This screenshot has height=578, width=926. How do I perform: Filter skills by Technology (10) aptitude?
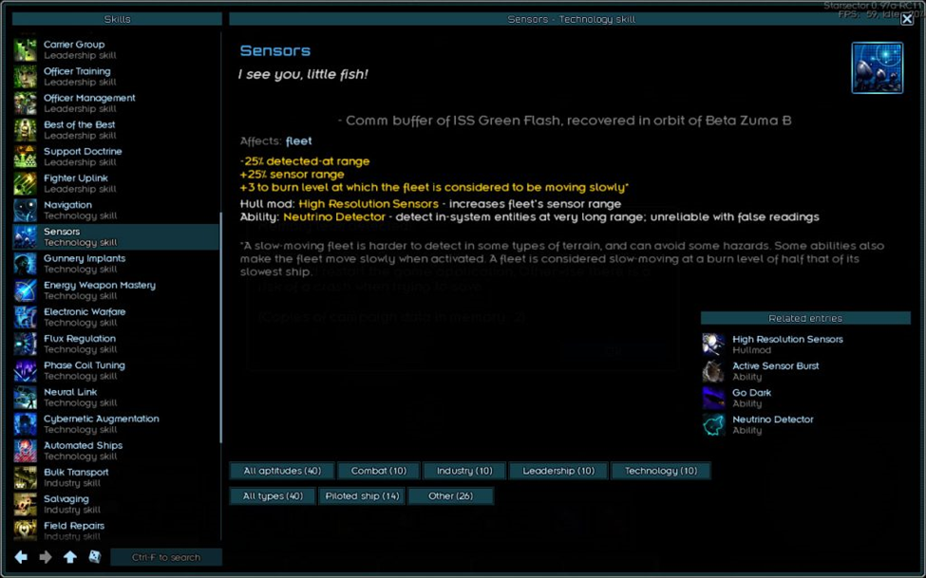pyautogui.click(x=660, y=471)
